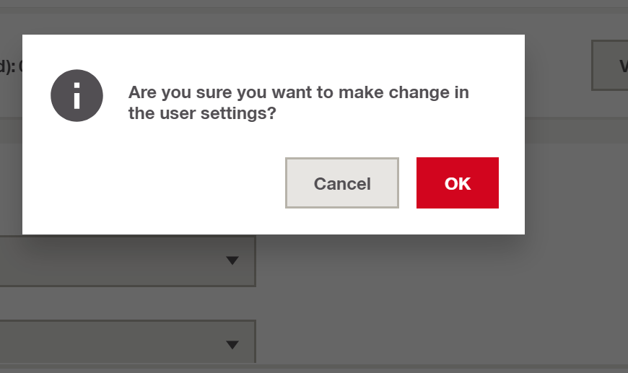Click the info icon in the dialog
The image size is (628, 373).
(77, 96)
